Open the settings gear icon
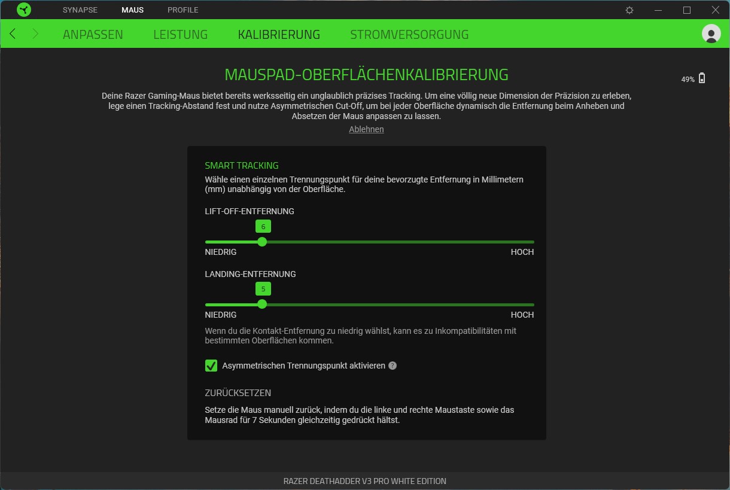Viewport: 730px width, 490px height. (629, 10)
